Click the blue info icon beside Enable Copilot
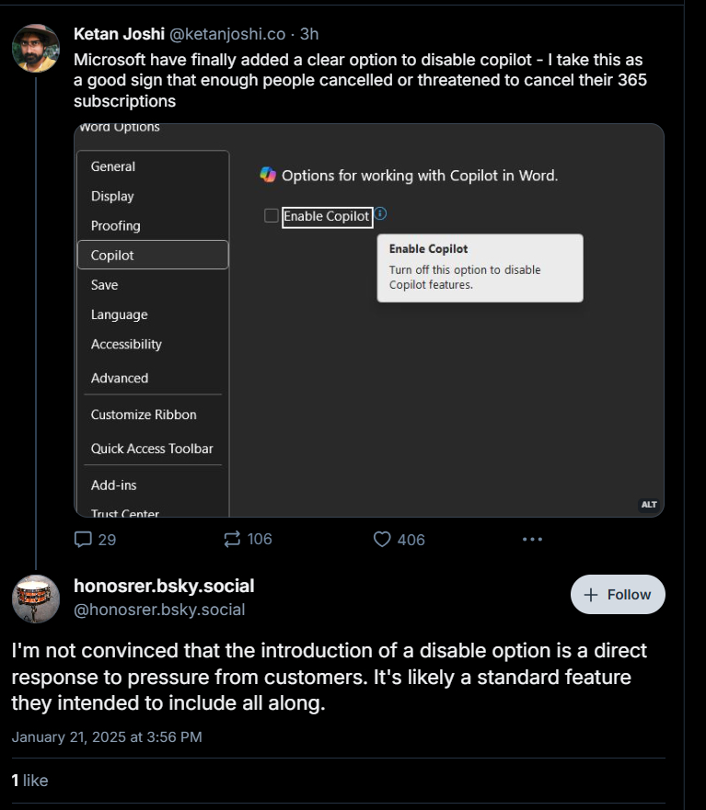Viewport: 706px width, 810px height. (x=380, y=213)
